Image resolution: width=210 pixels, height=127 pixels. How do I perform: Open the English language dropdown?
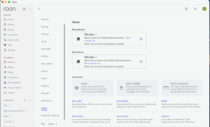tap(52, 124)
